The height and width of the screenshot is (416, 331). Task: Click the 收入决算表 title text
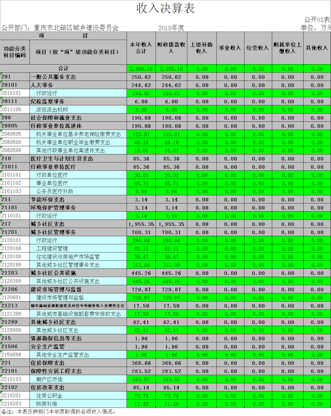(165, 8)
